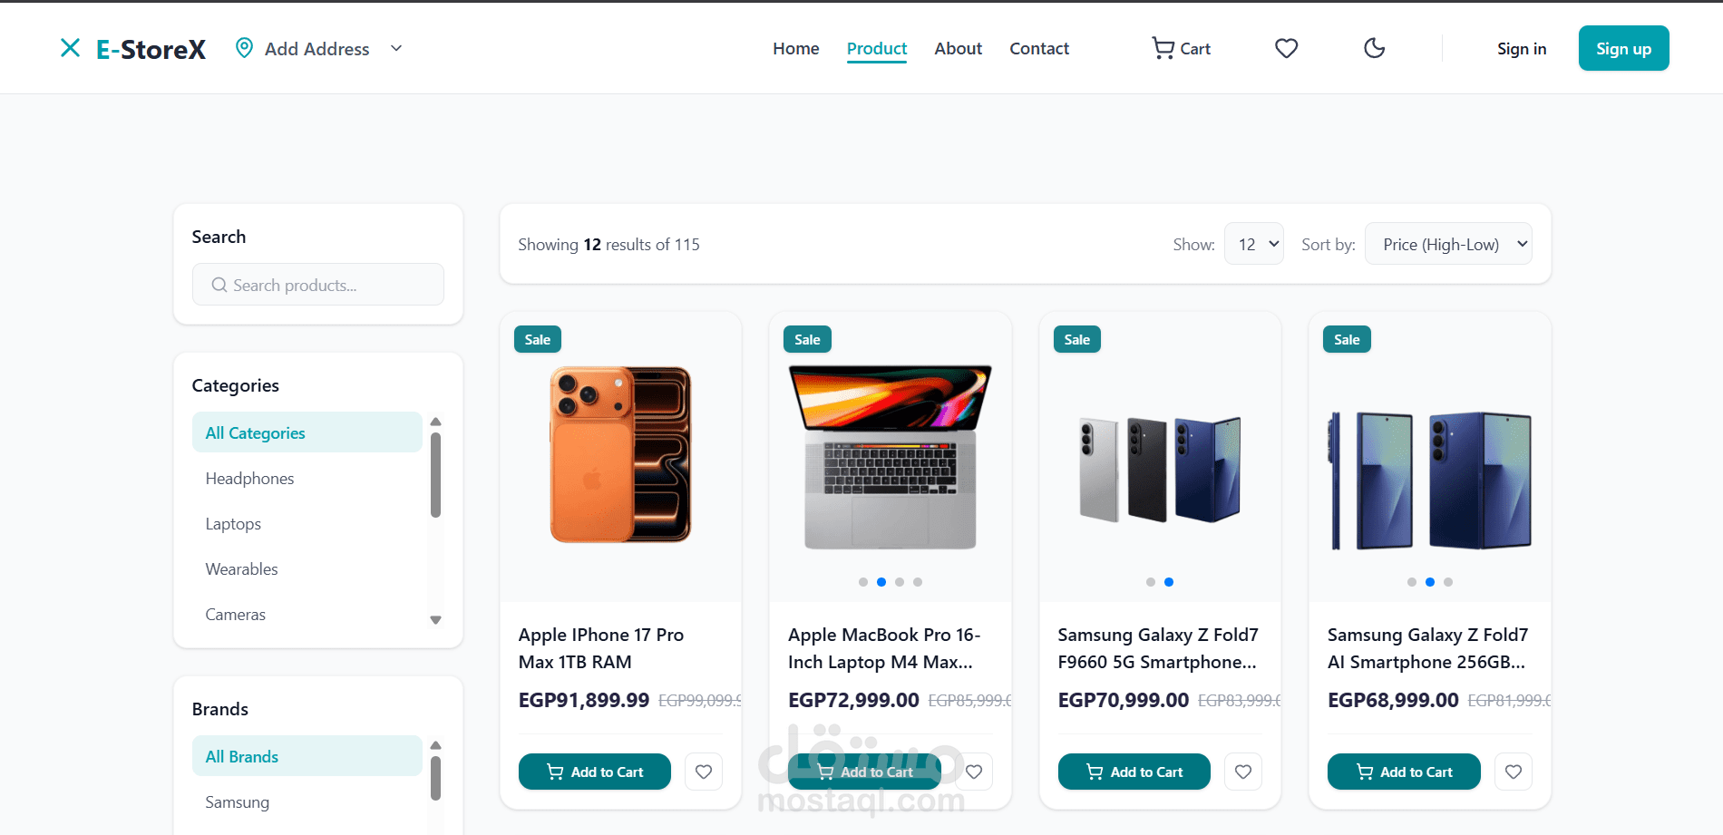Viewport: 1723px width, 835px height.
Task: Expand the Add Address dropdown
Action: tap(396, 48)
